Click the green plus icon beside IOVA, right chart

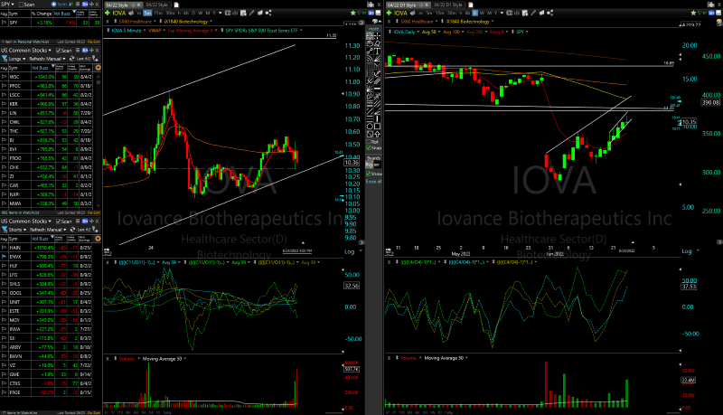[389, 13]
